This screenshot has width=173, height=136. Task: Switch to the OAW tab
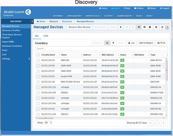tap(45, 36)
